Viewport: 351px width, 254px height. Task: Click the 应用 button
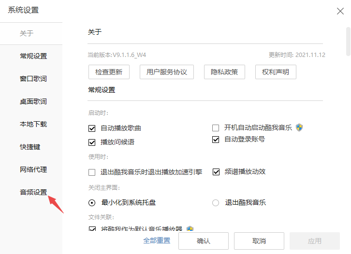[x=315, y=241]
